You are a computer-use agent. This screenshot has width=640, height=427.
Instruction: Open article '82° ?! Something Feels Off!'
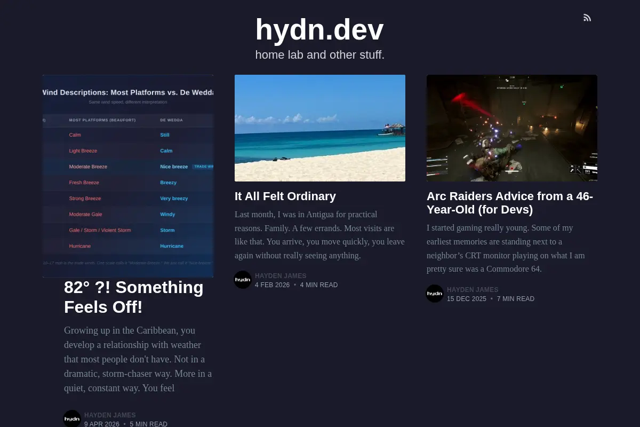point(134,297)
